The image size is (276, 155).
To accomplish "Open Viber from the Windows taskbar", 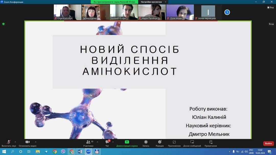I will point(63,152).
